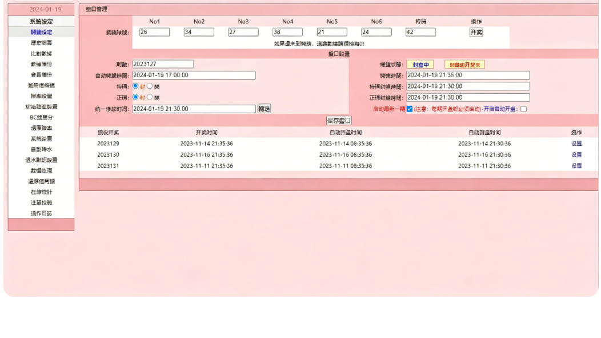This screenshot has width=601, height=338.
Task: Select the 開 radio for 正碼
Action: [150, 97]
